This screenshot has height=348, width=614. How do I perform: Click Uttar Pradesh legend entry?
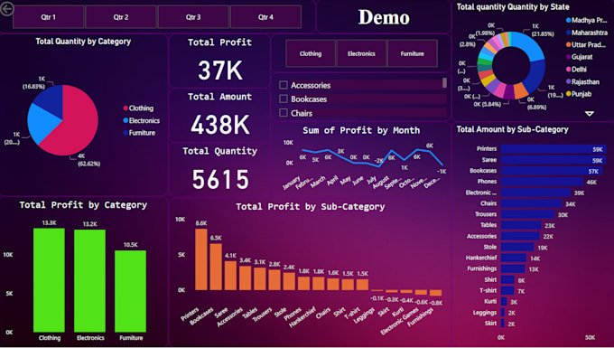click(586, 44)
